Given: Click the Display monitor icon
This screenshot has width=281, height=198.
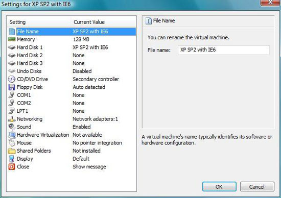Looking at the screenshot, I should (x=12, y=159).
